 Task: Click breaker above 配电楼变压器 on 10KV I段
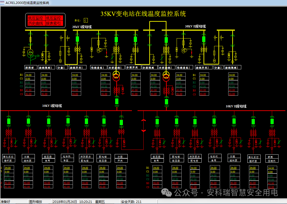point(104,121)
